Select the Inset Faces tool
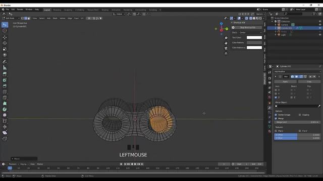Screen dimensions: 323x181 [x=5, y=80]
